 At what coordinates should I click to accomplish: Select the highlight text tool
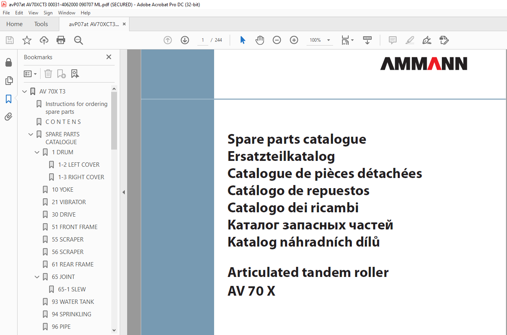click(x=409, y=40)
